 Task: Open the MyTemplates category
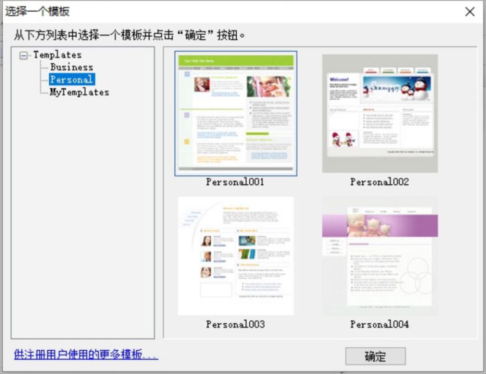[x=79, y=92]
